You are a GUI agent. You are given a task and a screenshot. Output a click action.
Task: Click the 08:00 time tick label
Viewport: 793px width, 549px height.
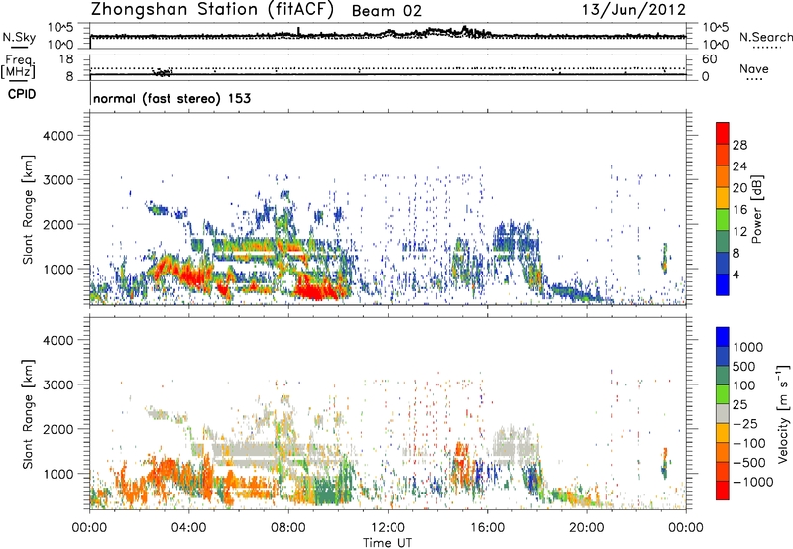(288, 528)
